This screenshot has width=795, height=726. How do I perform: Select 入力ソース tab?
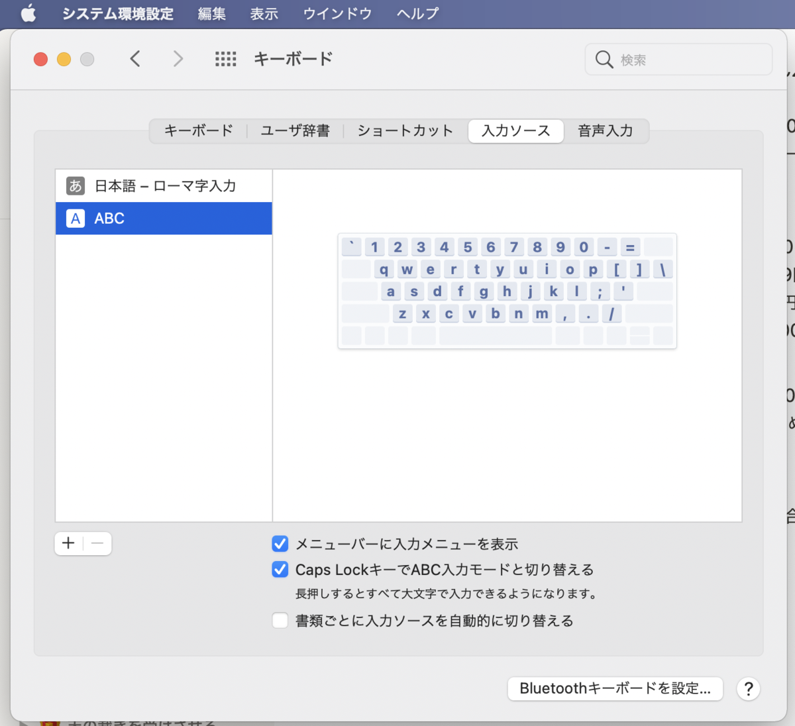(x=516, y=131)
